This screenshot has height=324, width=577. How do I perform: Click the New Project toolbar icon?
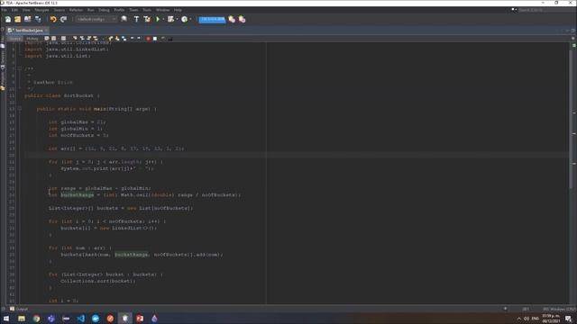18,19
